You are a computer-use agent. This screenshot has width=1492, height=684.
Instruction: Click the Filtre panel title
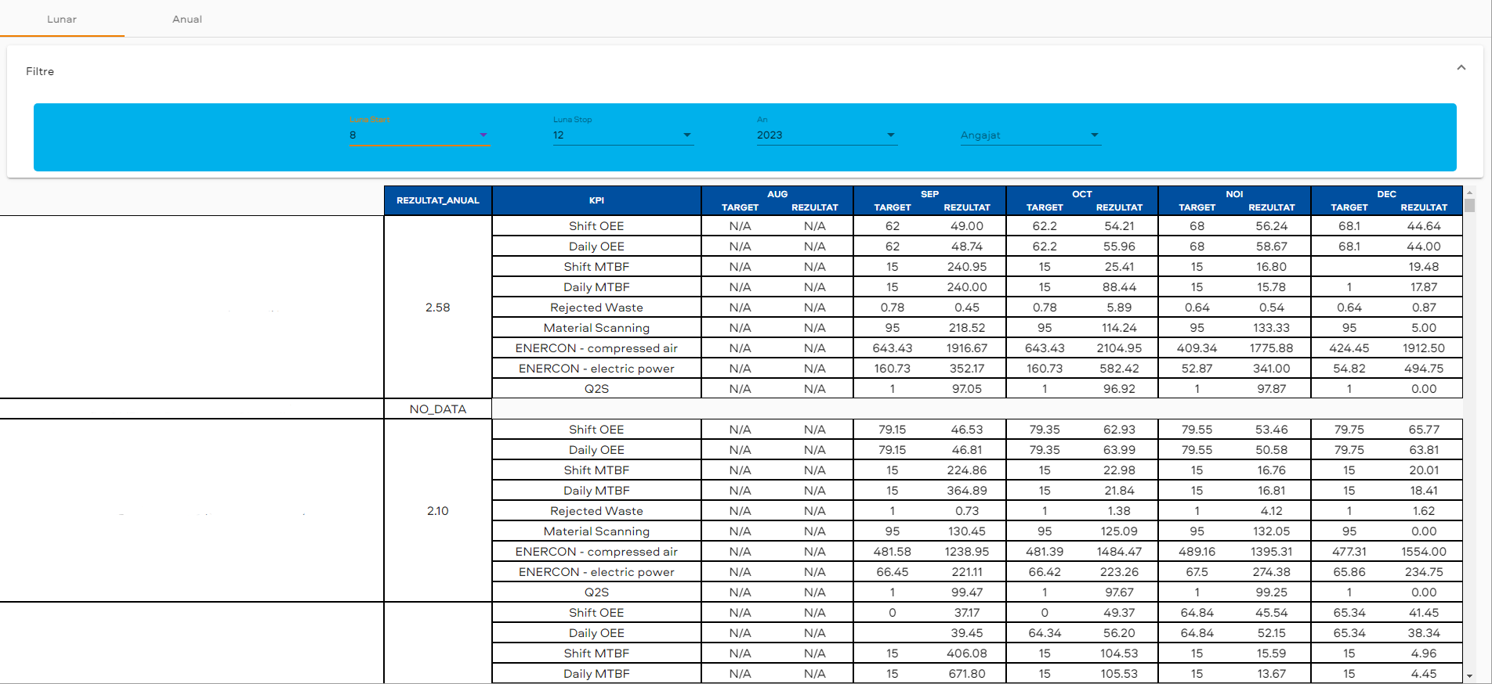40,71
